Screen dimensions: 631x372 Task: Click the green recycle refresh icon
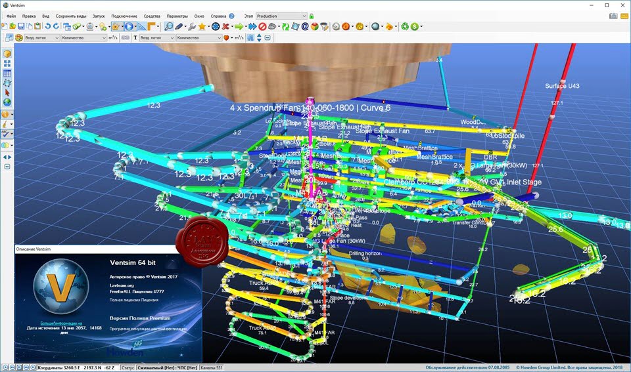[x=285, y=26]
